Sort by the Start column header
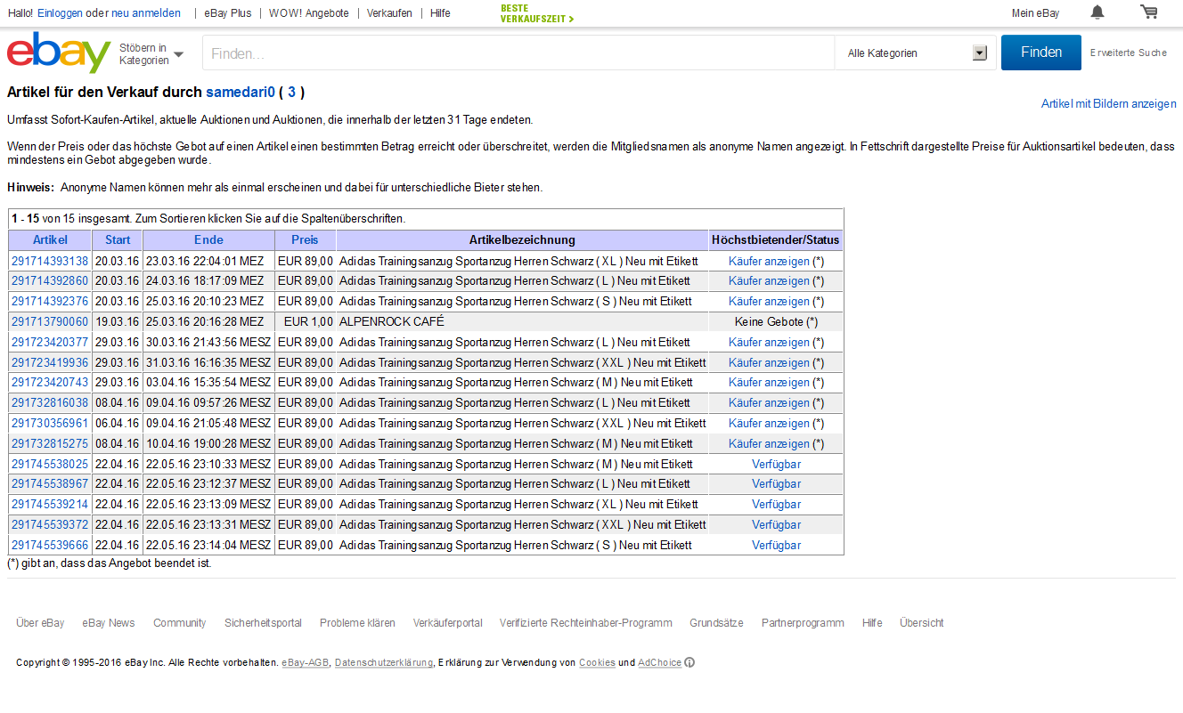The height and width of the screenshot is (713, 1183). [x=118, y=239]
